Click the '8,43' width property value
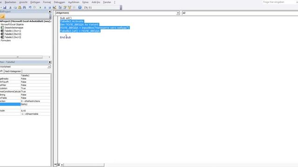This screenshot has width=298, height=167. pos(35,111)
